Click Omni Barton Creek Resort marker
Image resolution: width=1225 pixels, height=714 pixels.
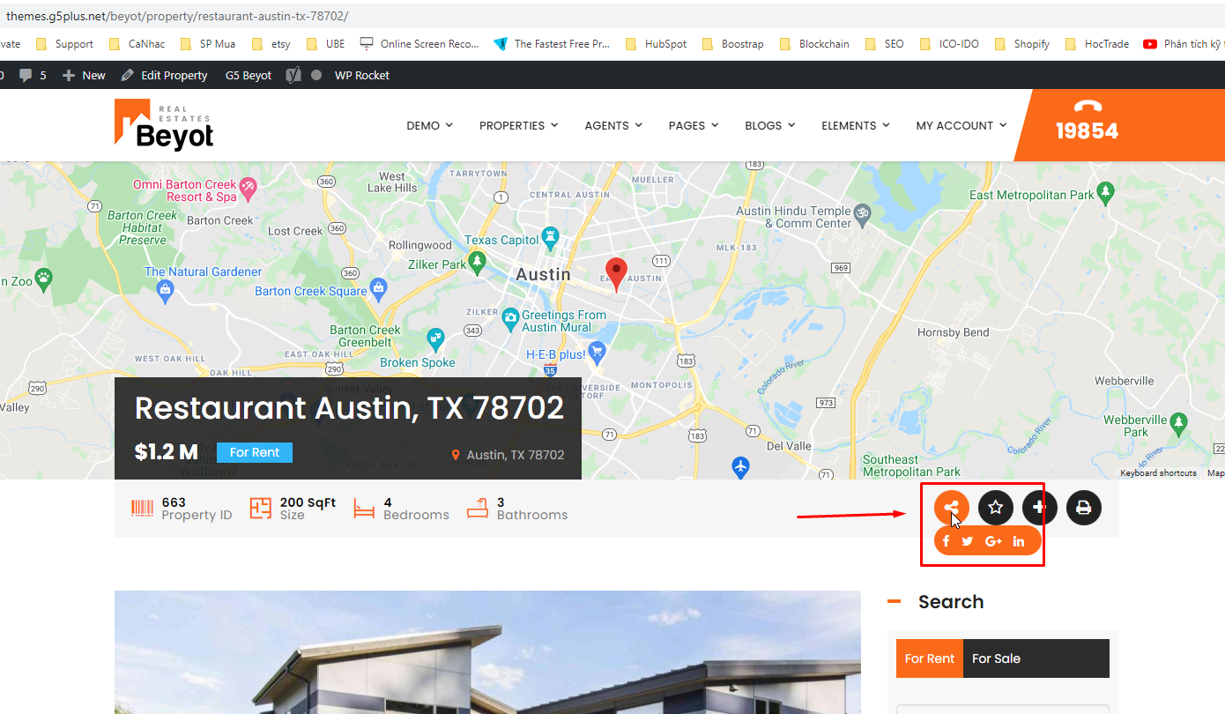[x=248, y=187]
